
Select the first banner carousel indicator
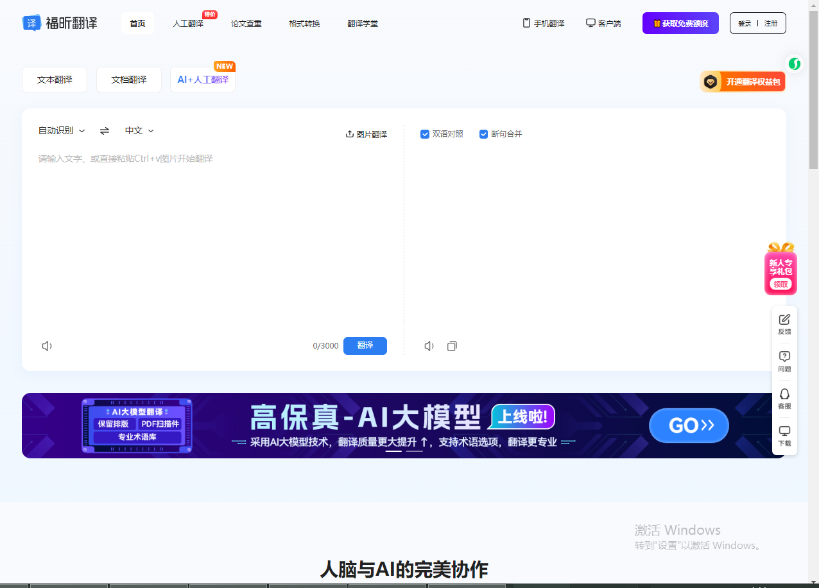pos(393,451)
